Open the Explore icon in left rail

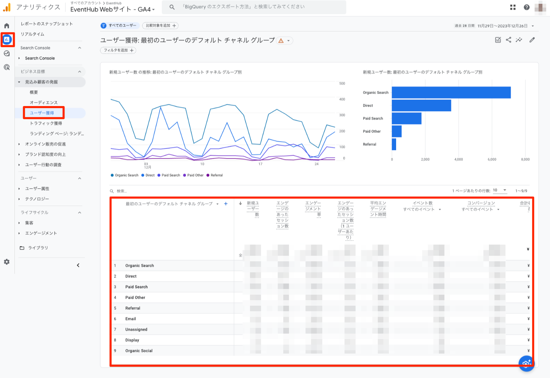pyautogui.click(x=7, y=53)
